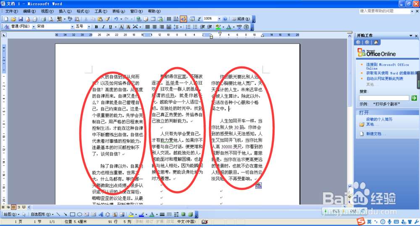Toggle Bold formatting
The image size is (420, 226).
(x=96, y=27)
